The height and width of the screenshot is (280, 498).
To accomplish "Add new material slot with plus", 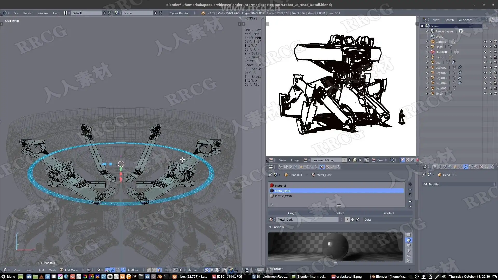I will (410, 184).
